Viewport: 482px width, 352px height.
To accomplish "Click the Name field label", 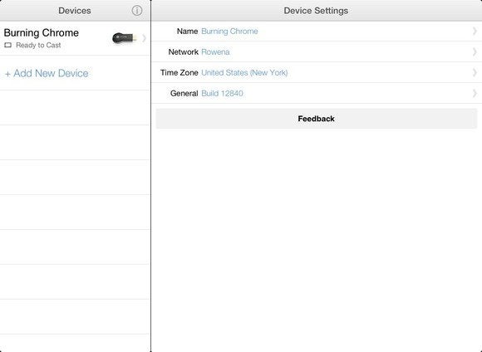I will (187, 32).
